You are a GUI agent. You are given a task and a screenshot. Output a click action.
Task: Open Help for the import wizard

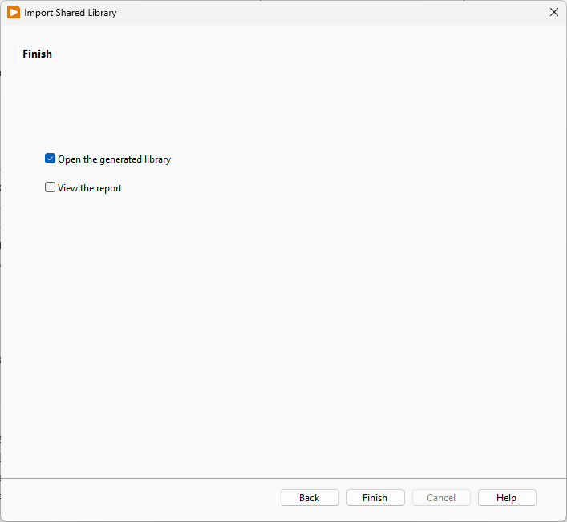(x=507, y=497)
